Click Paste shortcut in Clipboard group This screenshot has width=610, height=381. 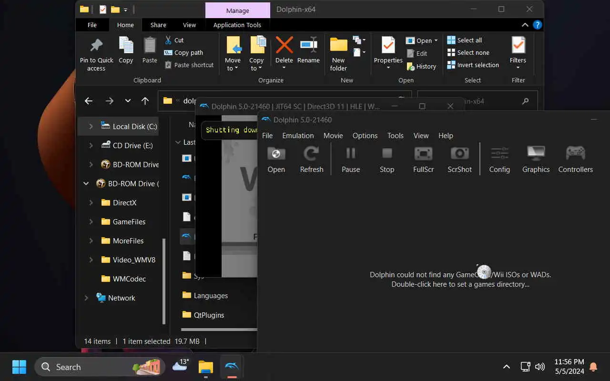pyautogui.click(x=189, y=65)
